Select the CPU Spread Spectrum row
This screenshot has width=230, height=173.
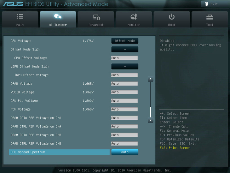pos(59,152)
